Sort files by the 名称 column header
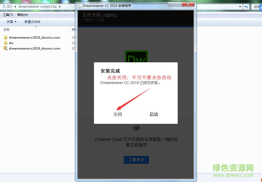Viewport: 262px width, 182px height. (7, 29)
